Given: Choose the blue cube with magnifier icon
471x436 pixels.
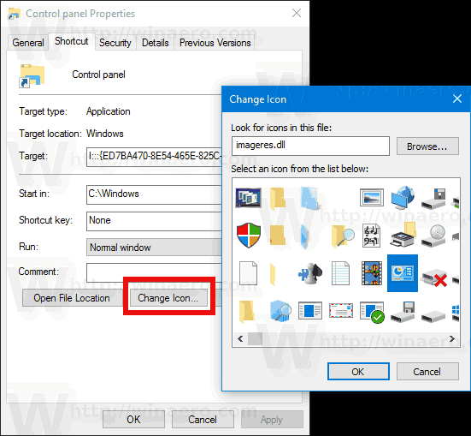Looking at the screenshot, I should click(280, 311).
